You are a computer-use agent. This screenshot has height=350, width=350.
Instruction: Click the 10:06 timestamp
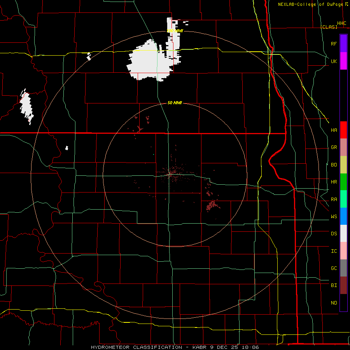pos(250,347)
